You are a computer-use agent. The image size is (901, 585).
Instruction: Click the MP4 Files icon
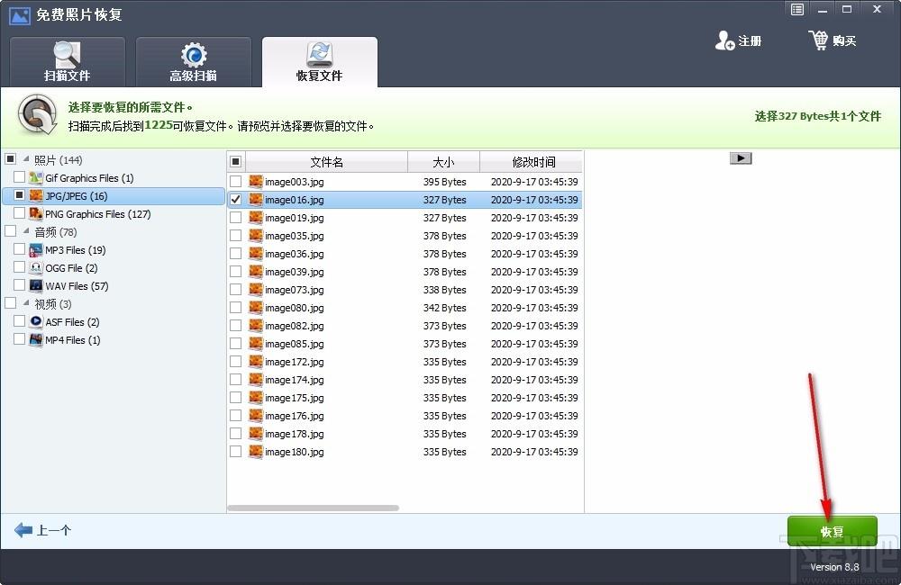(36, 339)
